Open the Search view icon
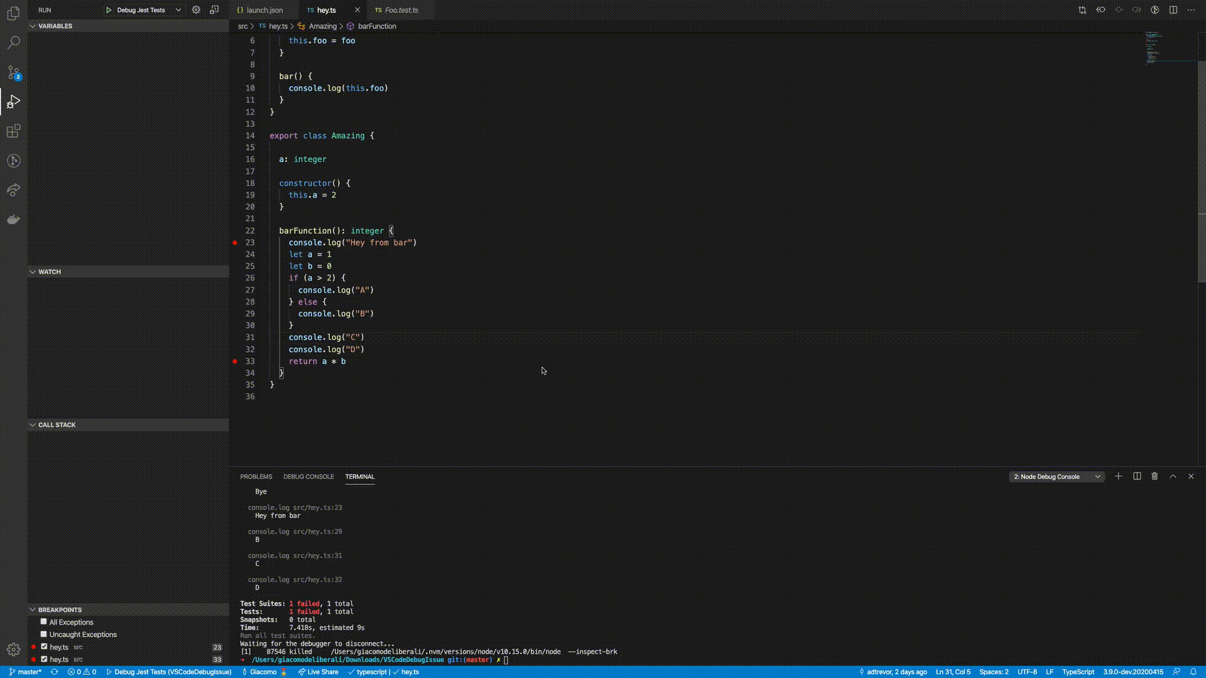This screenshot has width=1206, height=678. 13,43
